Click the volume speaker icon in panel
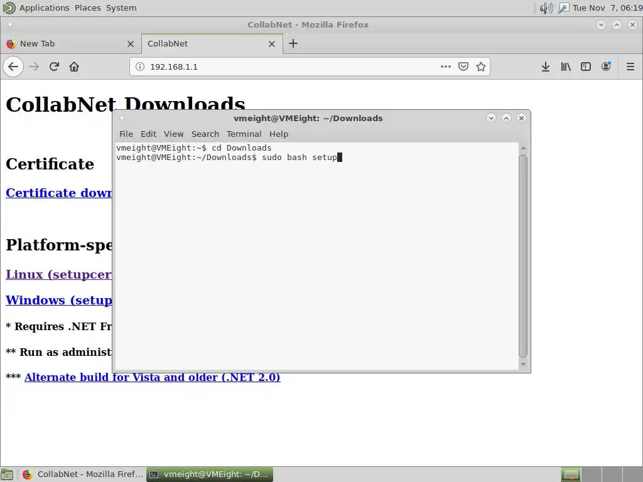Viewport: 643px width, 482px height. pos(546,8)
